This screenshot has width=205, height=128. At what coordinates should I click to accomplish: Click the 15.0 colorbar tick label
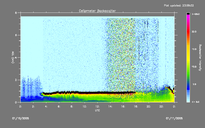pos(194,49)
